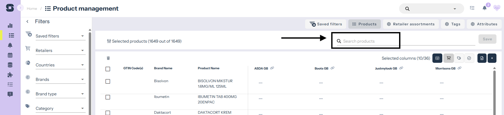This screenshot has width=504, height=115.
Task: Go to the Home breadcrumb link
Action: (x=32, y=9)
